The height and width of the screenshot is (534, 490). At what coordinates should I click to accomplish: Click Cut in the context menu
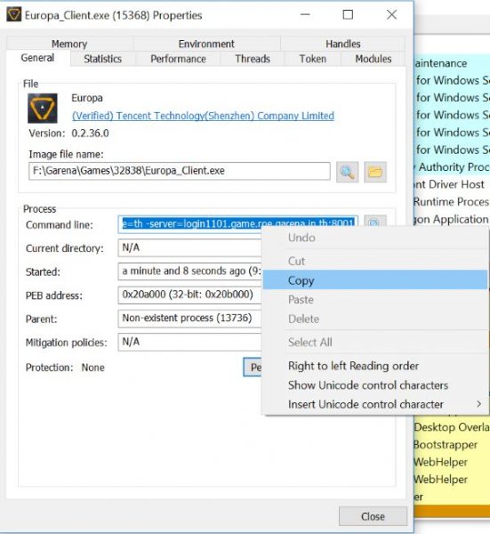click(375, 261)
